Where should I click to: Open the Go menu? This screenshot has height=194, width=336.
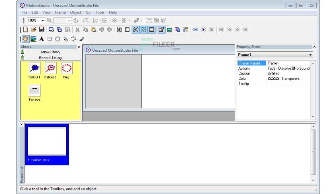tap(88, 12)
